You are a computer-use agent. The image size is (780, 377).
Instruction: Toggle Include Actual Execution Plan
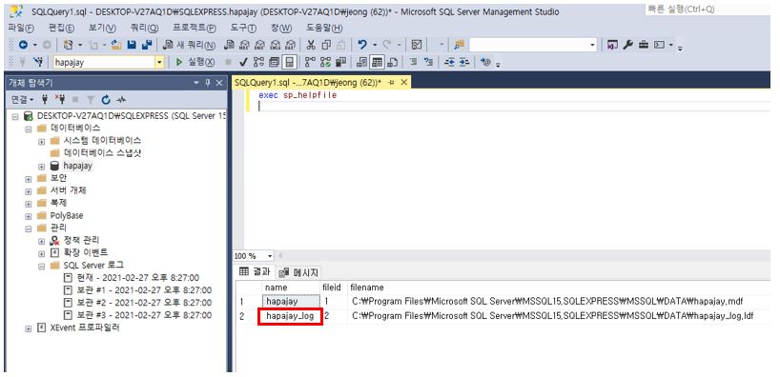(x=310, y=62)
